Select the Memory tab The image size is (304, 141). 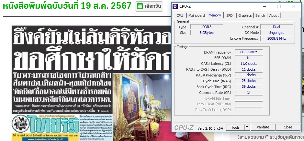[215, 15]
